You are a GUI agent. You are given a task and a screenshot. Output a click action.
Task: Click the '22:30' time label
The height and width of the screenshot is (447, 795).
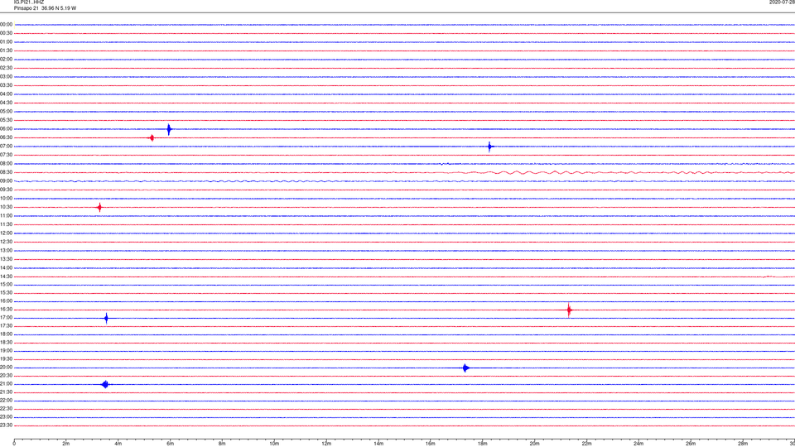click(x=6, y=409)
